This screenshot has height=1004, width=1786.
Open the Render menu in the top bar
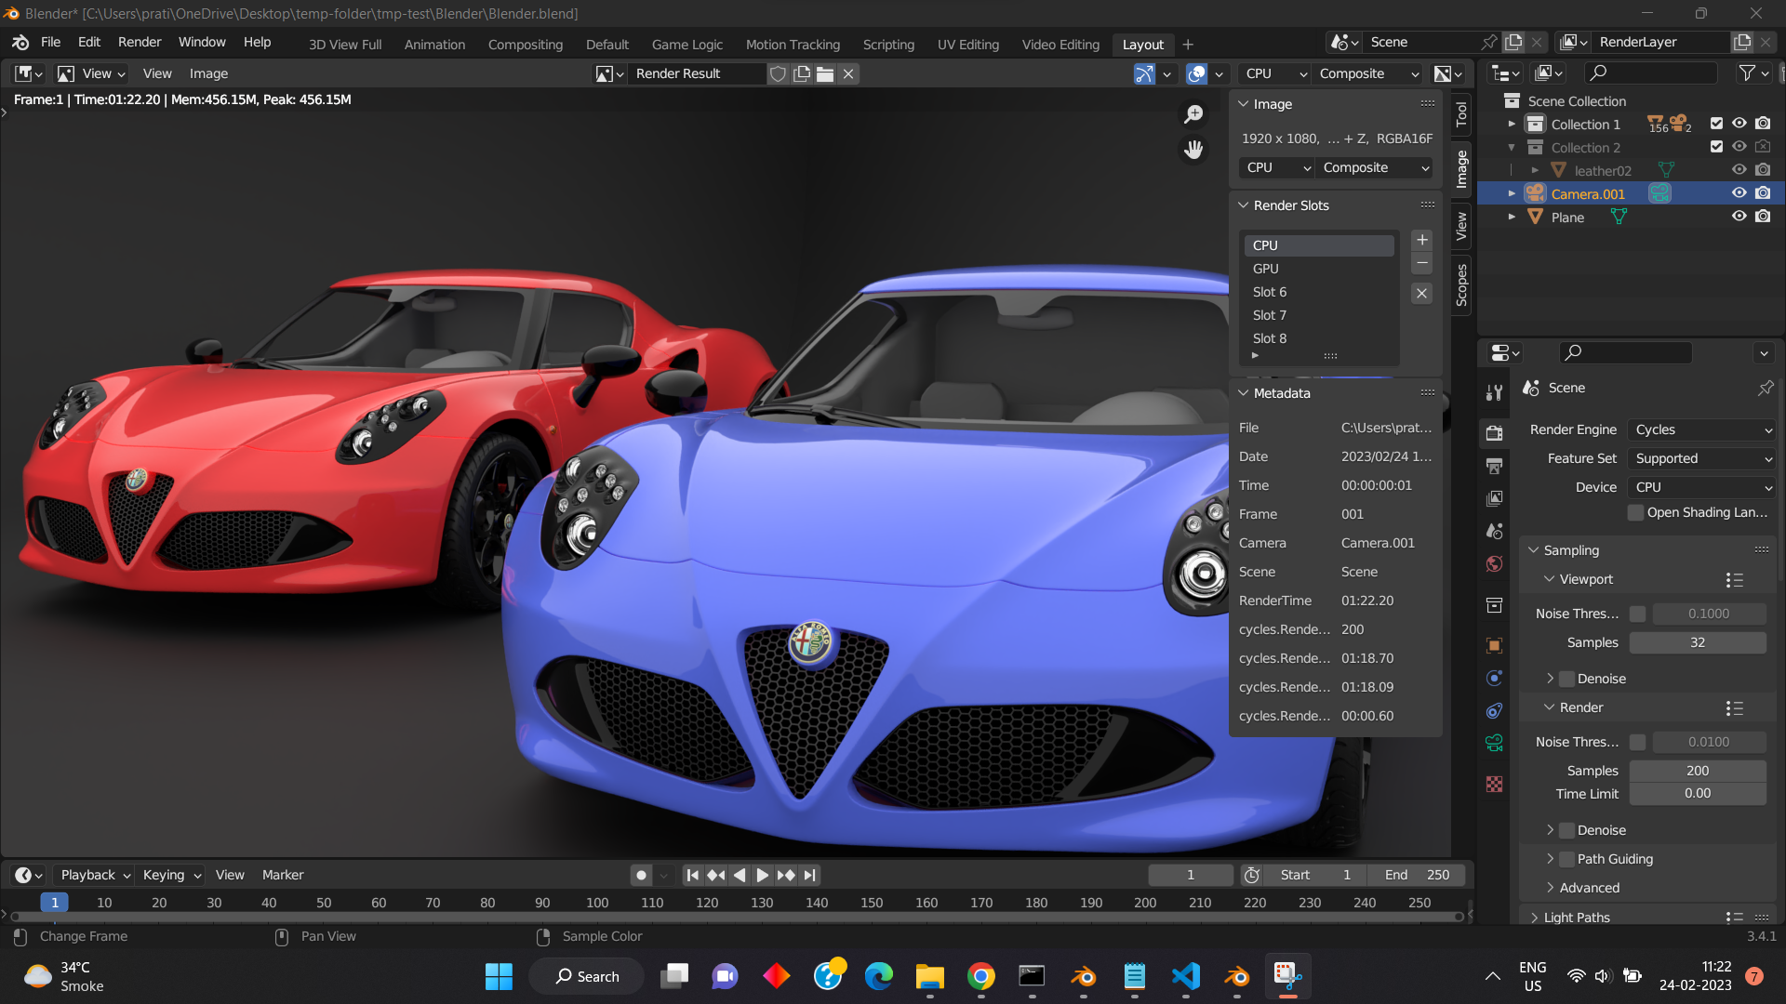(x=140, y=43)
